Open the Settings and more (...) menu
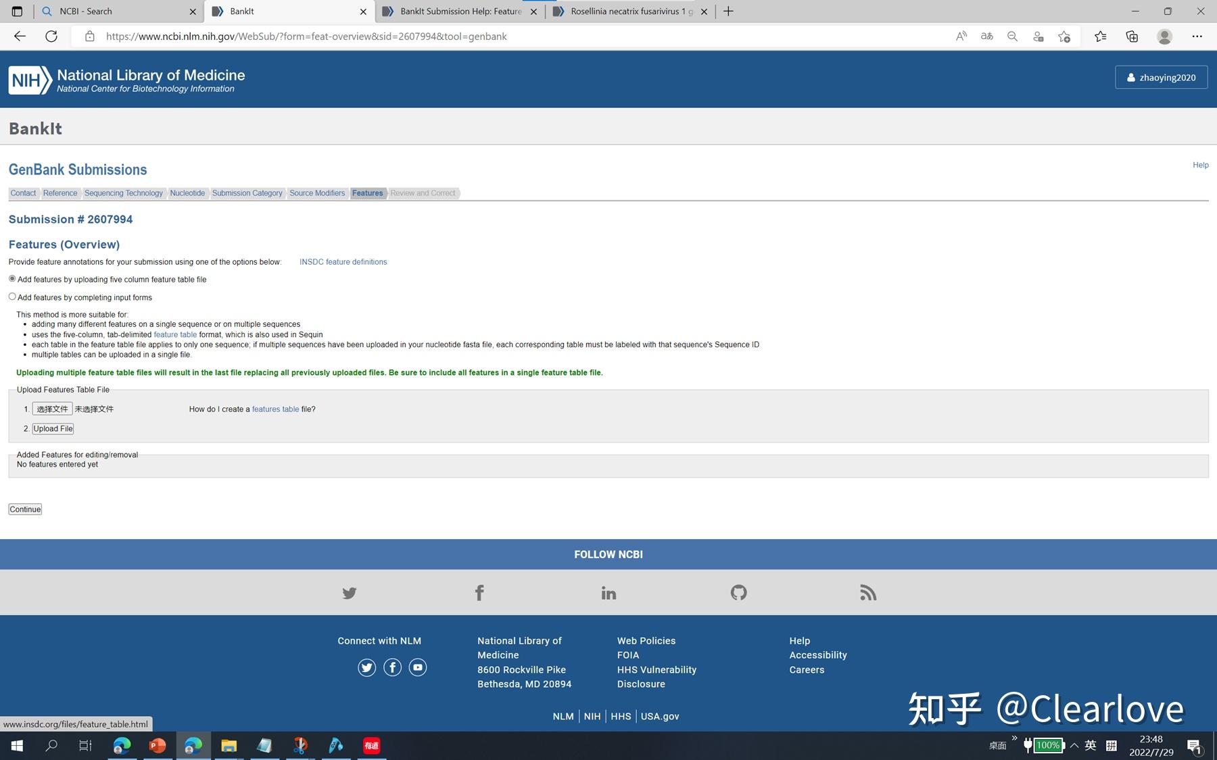The image size is (1217, 760). click(x=1197, y=36)
